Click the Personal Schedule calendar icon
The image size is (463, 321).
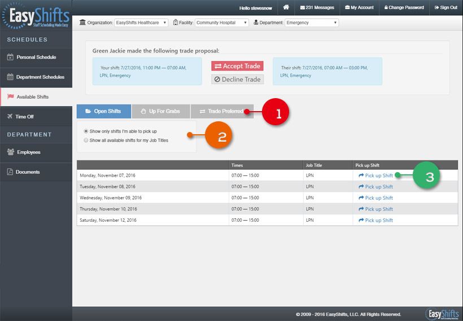pos(10,57)
